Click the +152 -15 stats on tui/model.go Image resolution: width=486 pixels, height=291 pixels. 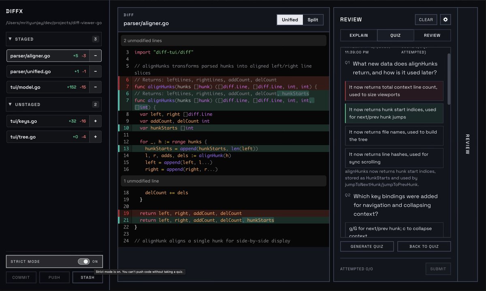(x=77, y=87)
